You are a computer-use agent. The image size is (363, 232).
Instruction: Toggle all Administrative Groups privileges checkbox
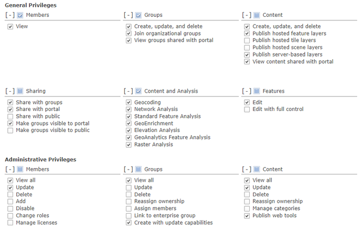click(138, 170)
